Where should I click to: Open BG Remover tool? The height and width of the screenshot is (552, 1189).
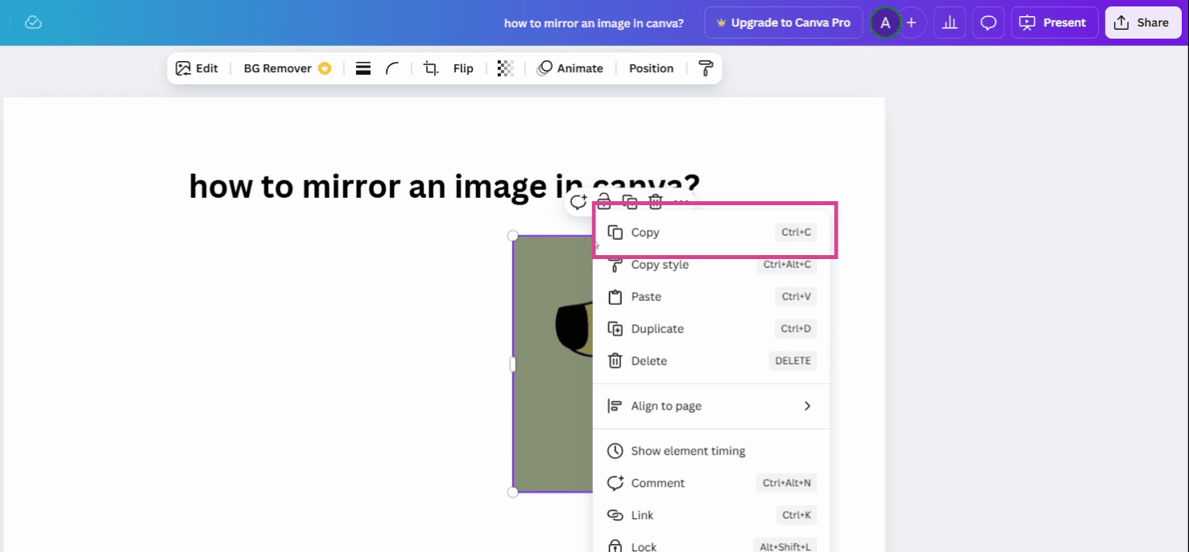288,68
